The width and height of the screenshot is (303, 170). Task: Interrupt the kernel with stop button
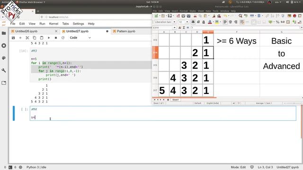click(x=56, y=38)
